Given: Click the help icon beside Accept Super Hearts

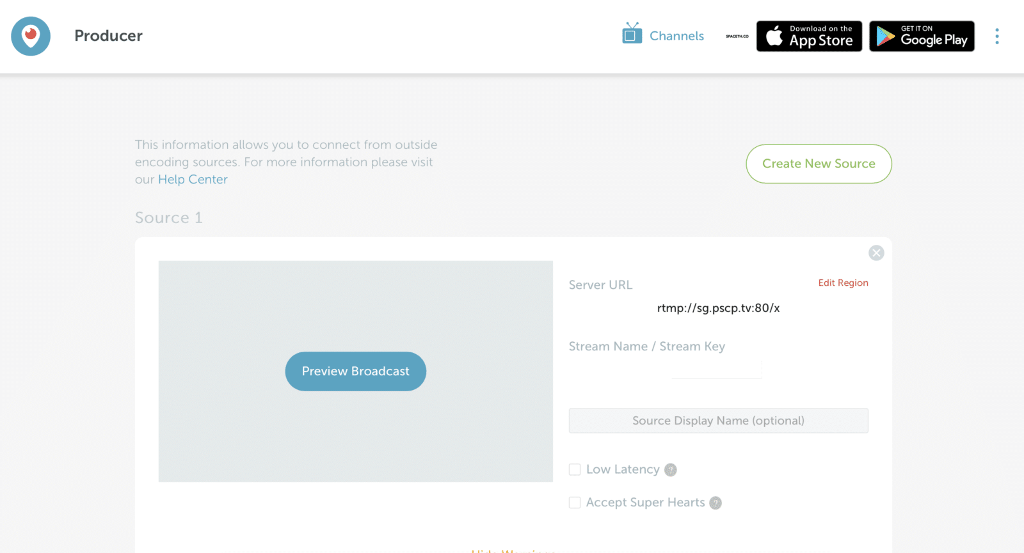Looking at the screenshot, I should click(716, 503).
